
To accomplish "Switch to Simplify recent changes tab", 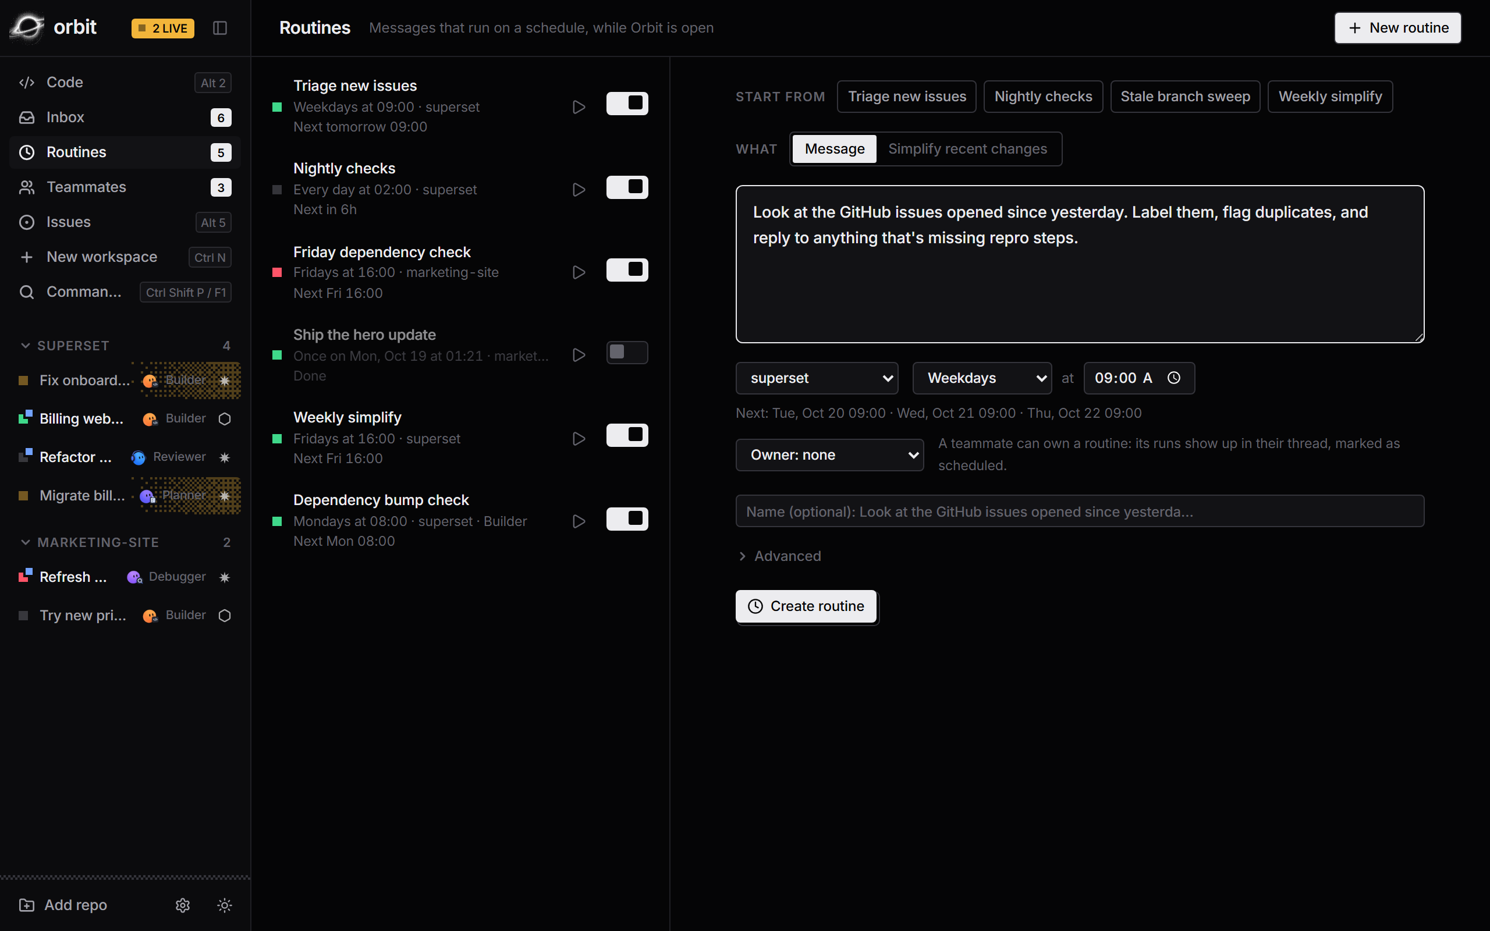I will 967,148.
